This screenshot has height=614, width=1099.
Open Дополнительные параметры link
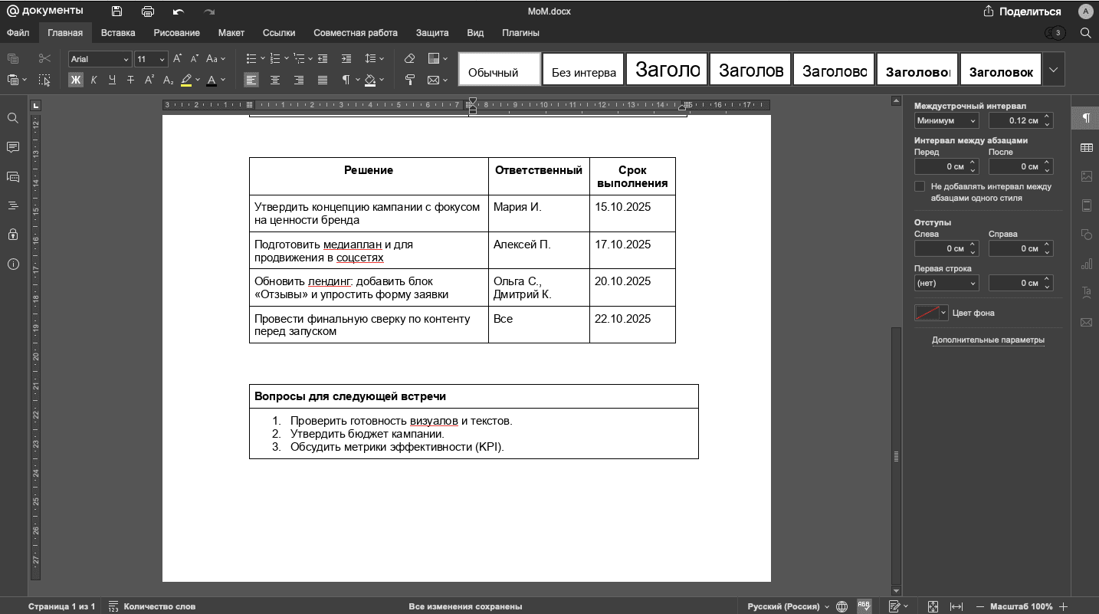[x=988, y=340]
